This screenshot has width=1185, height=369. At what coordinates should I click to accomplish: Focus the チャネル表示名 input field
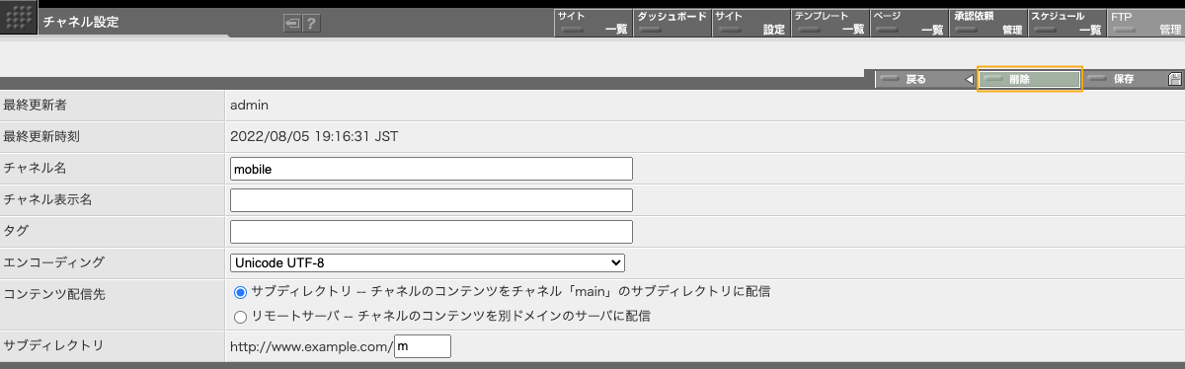click(431, 200)
